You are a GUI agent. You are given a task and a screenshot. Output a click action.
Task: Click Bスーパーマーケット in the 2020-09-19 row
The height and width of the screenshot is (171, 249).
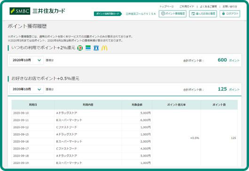tap(69, 163)
